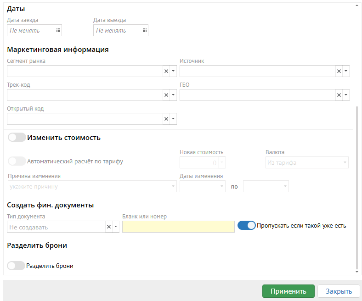Click the green Применить button
The width and height of the screenshot is (362, 301).
click(288, 291)
